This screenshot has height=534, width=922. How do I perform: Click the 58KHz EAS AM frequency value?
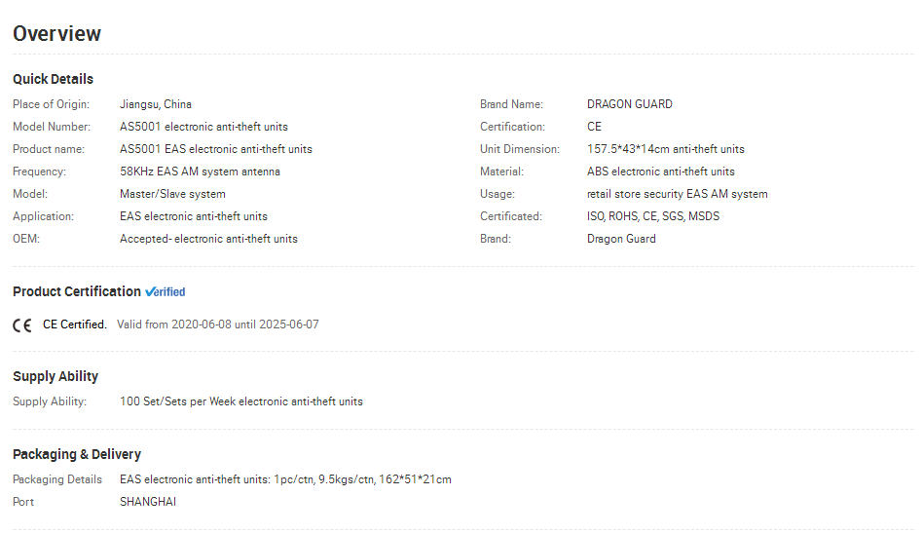tap(200, 172)
